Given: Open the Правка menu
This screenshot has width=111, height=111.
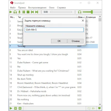Looking at the screenshot, I should pyautogui.click(x=22, y=7).
